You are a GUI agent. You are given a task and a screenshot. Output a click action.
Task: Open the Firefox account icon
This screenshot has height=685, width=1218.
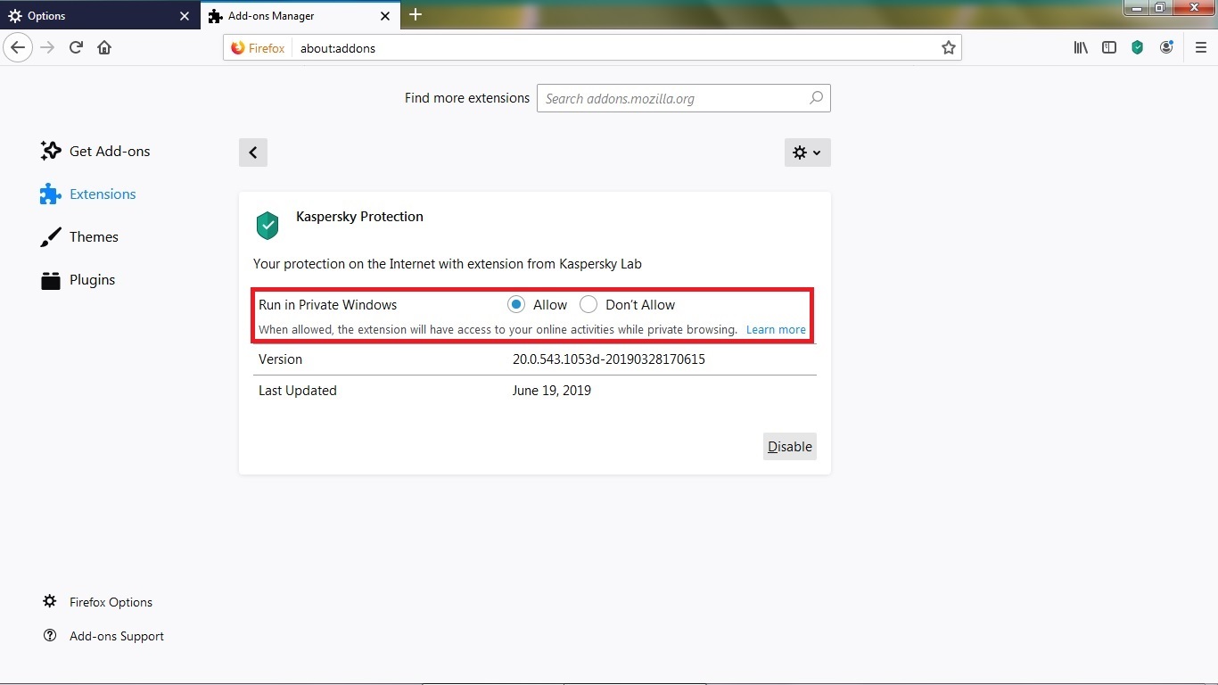click(x=1166, y=47)
